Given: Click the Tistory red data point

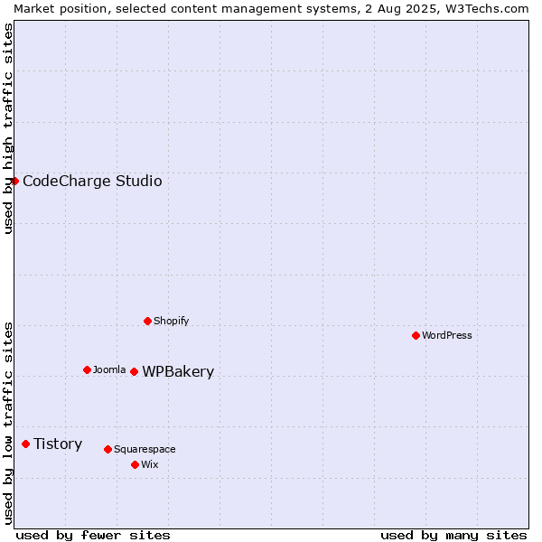Looking at the screenshot, I should tap(26, 444).
